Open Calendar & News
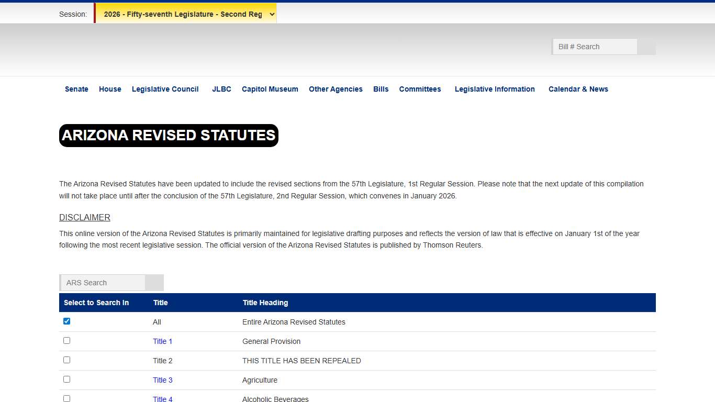Viewport: 715px width, 402px height. pos(578,89)
